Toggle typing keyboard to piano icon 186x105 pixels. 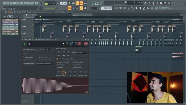[69, 8]
